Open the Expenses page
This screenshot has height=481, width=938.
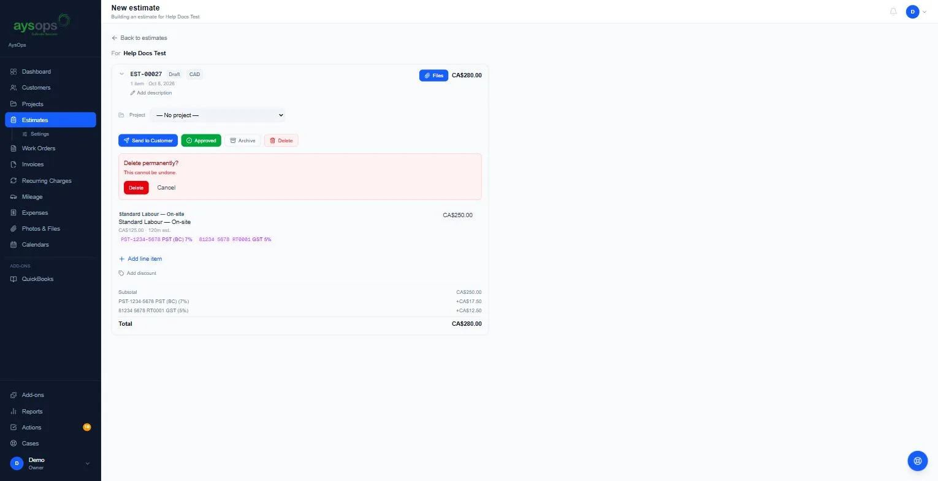coord(50,213)
